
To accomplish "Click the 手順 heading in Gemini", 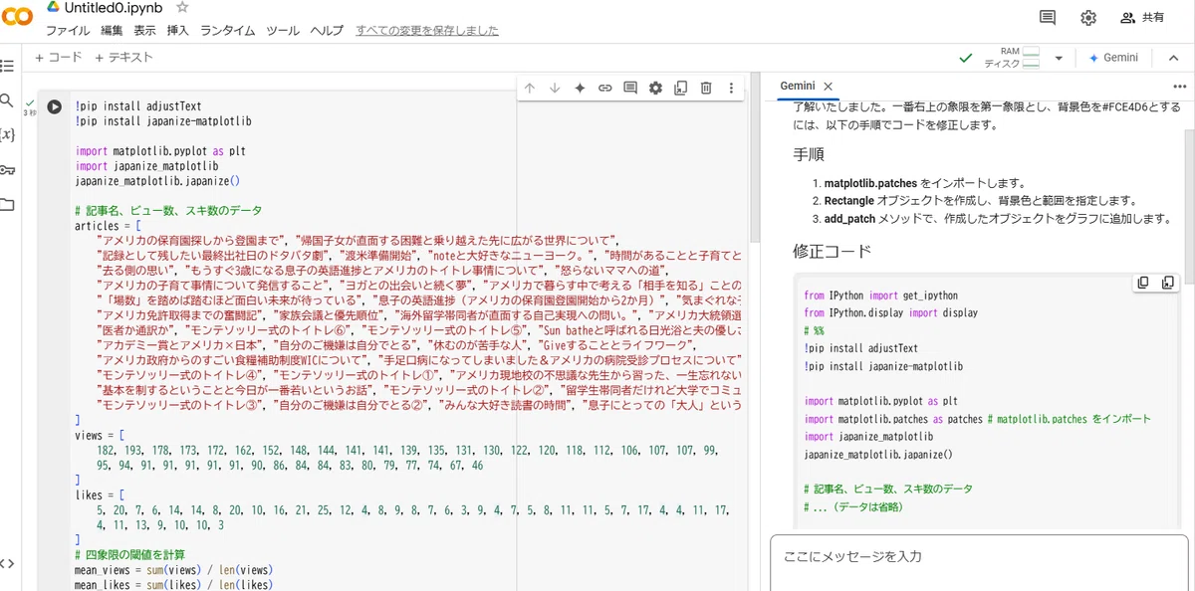I will pos(809,155).
